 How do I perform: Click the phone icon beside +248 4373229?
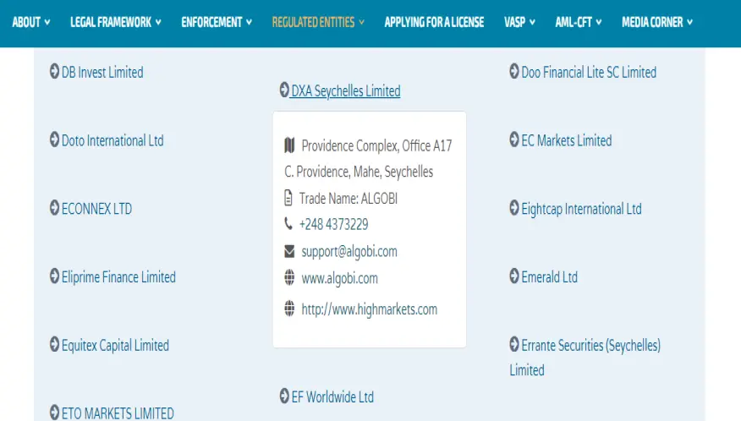point(288,223)
